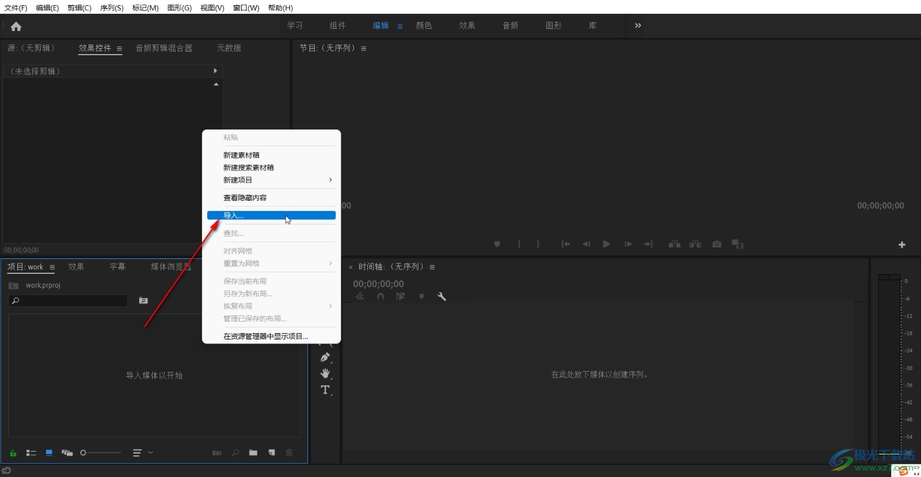
Task: Select the Pen tool
Action: [325, 357]
